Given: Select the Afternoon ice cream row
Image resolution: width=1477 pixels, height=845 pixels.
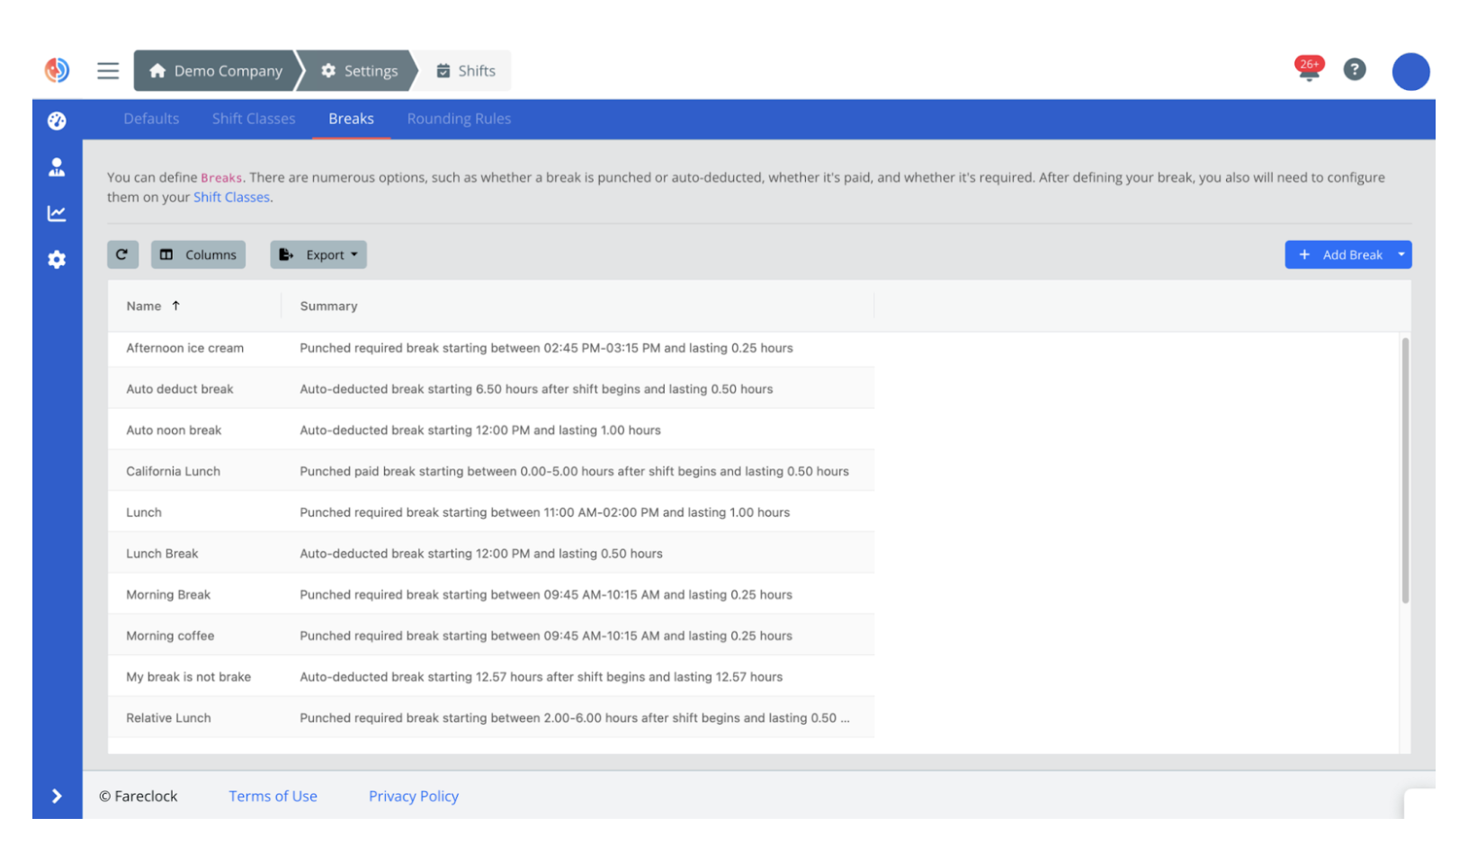Looking at the screenshot, I should [491, 348].
